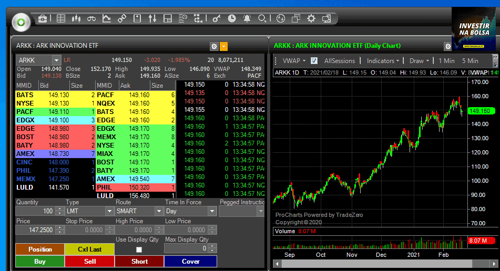Click the globe icon in toolbar
Screen dimensions: 500x271
[281, 18]
